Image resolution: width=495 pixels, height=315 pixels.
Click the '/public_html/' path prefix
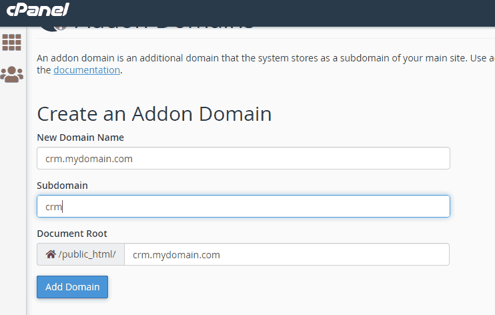click(87, 254)
